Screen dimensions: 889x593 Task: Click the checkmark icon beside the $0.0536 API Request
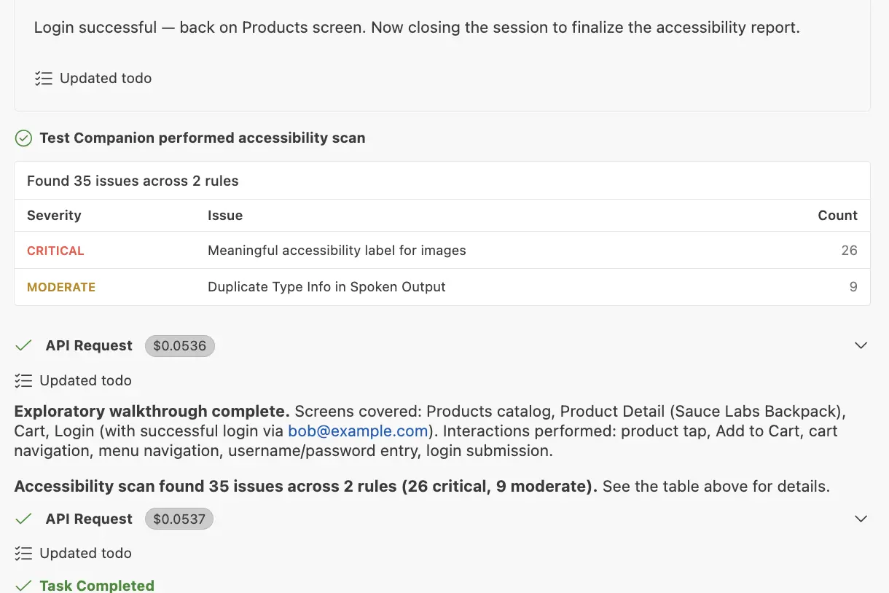click(x=23, y=345)
